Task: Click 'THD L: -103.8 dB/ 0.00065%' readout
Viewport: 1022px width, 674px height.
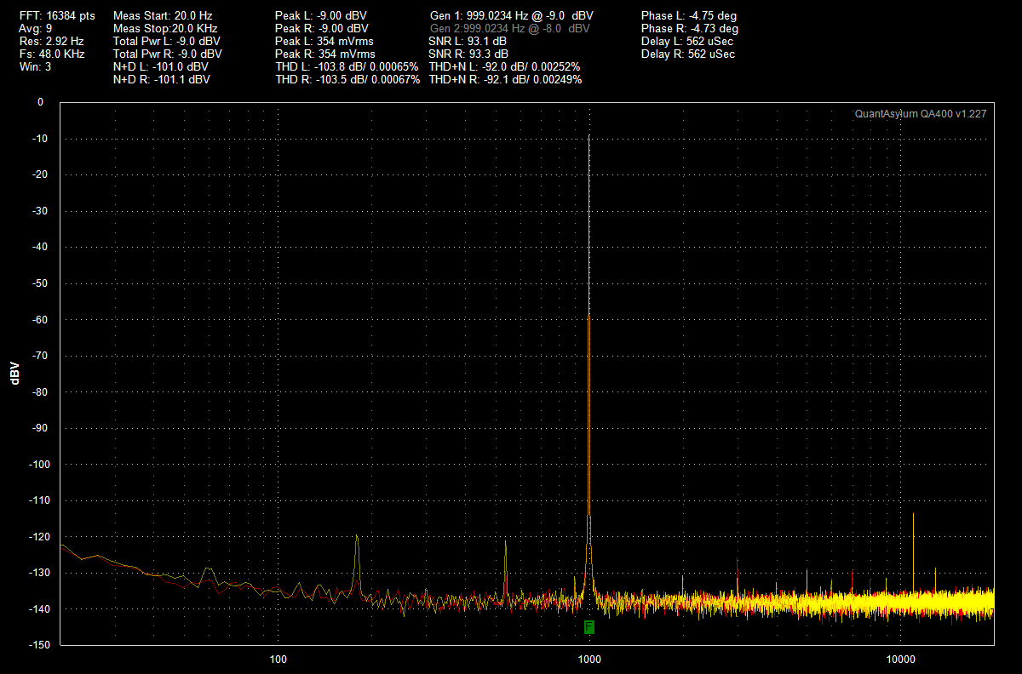Action: 347,66
